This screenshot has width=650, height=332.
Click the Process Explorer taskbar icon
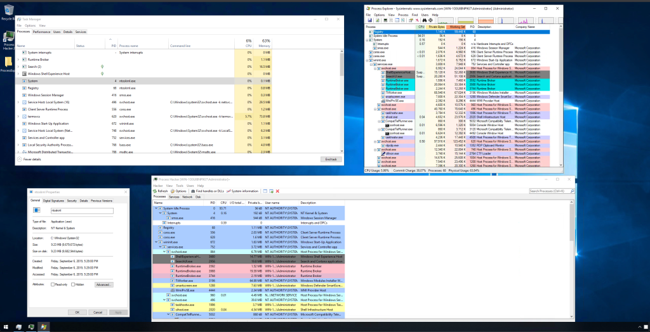click(43, 327)
